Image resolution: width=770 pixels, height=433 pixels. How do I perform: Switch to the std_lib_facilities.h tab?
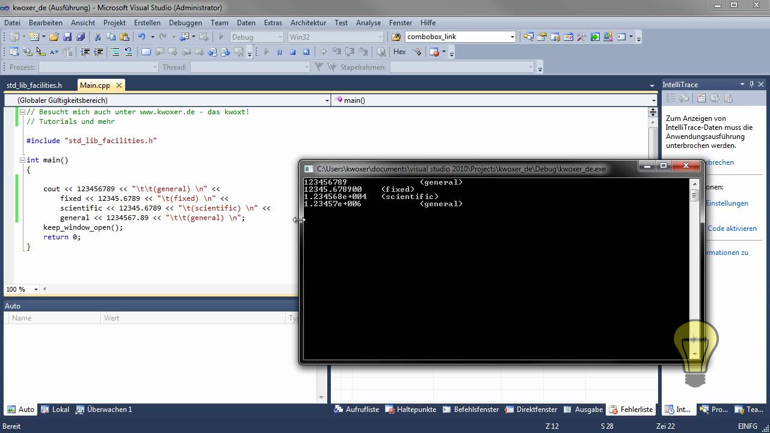(x=34, y=85)
